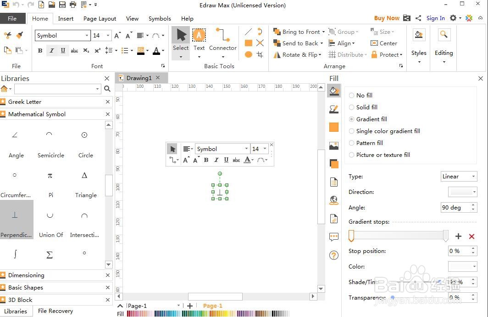Switch to the Insert ribbon tab
The height and width of the screenshot is (317, 488).
(x=66, y=19)
